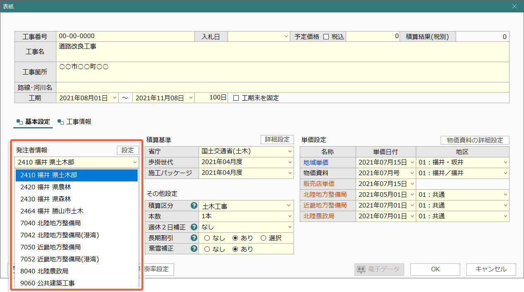Open the 週休２日補正 dropdown
524x292 pixels.
click(x=289, y=227)
